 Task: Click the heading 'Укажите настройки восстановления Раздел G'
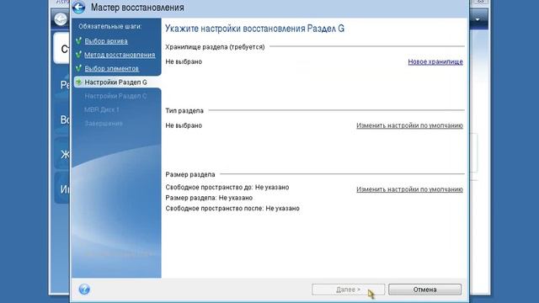click(254, 28)
